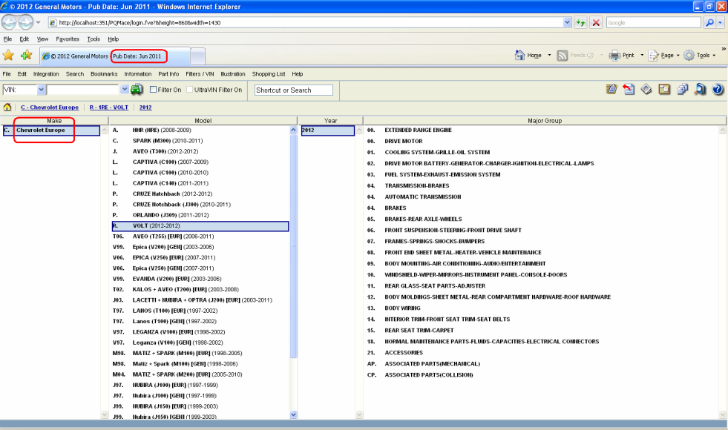Click the green vehicle VIN search icon
This screenshot has width=728, height=430.
click(137, 90)
